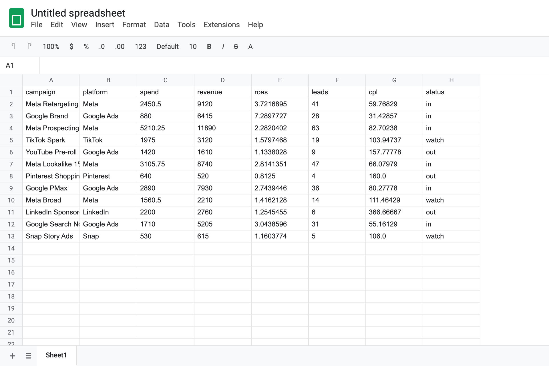Format as currency with $ icon
This screenshot has width=549, height=366.
tap(71, 46)
